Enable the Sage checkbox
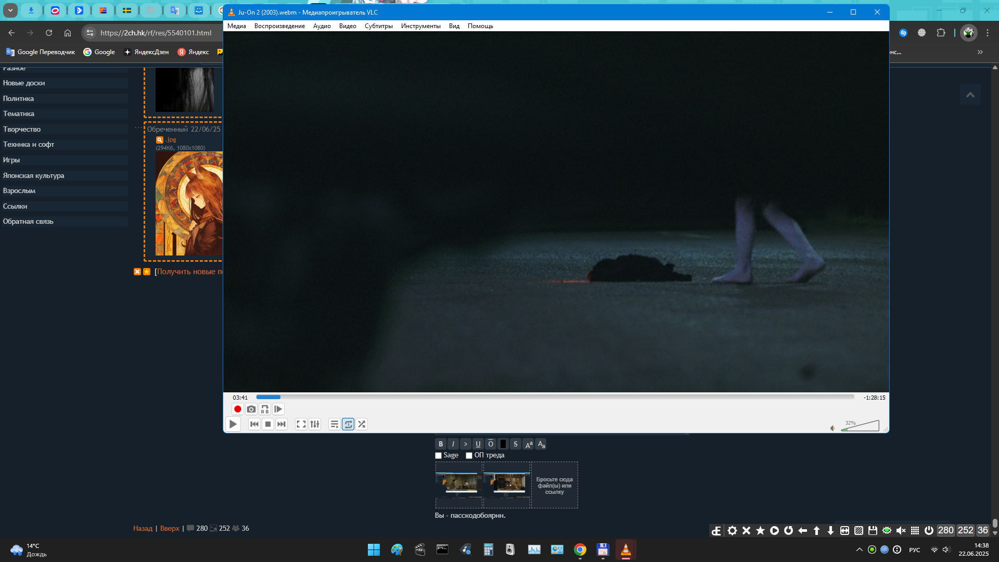 tap(439, 455)
